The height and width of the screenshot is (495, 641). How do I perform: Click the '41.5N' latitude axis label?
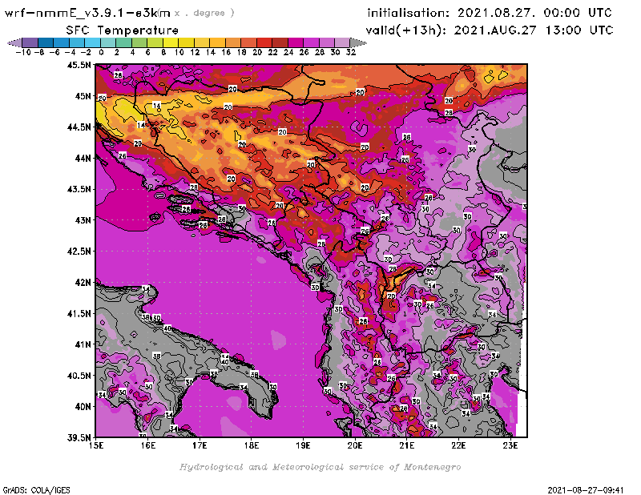(x=79, y=313)
